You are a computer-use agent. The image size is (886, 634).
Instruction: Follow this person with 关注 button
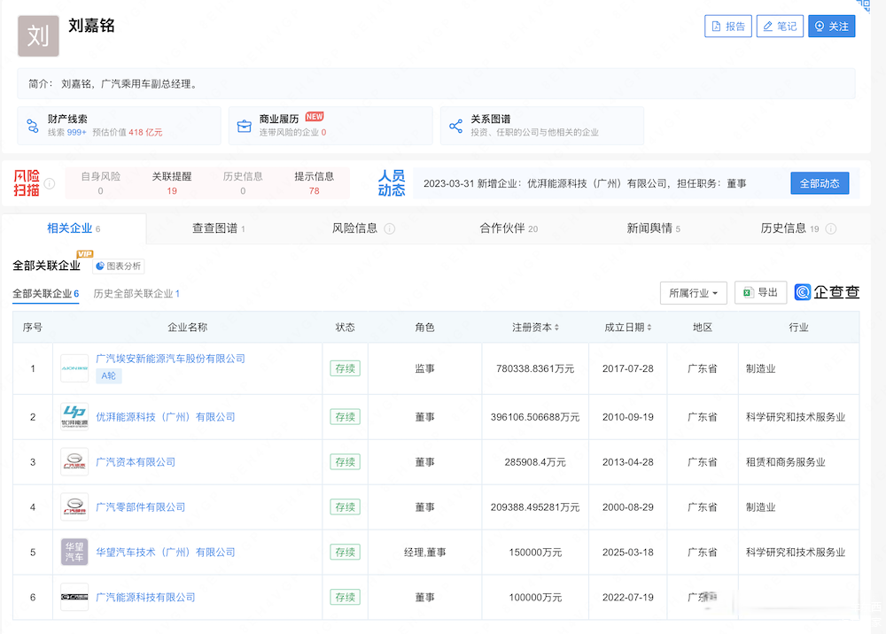[x=831, y=27]
